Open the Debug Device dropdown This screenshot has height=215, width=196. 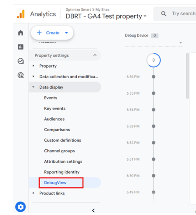point(154,43)
